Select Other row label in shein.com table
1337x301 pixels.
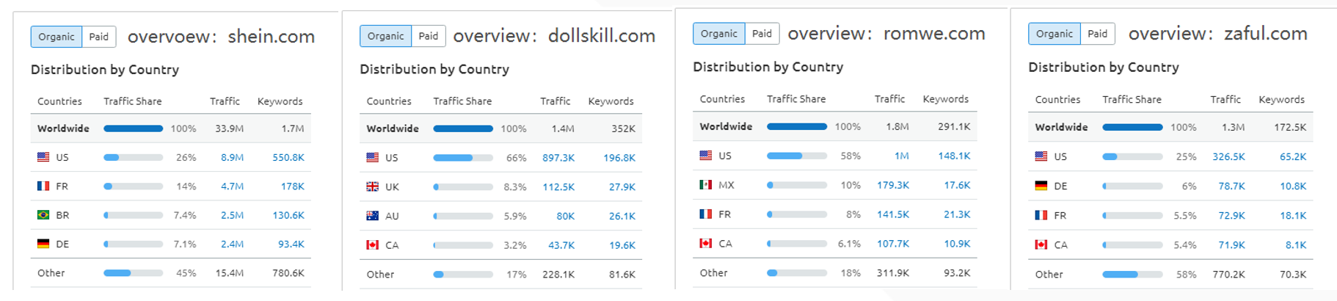coord(51,272)
